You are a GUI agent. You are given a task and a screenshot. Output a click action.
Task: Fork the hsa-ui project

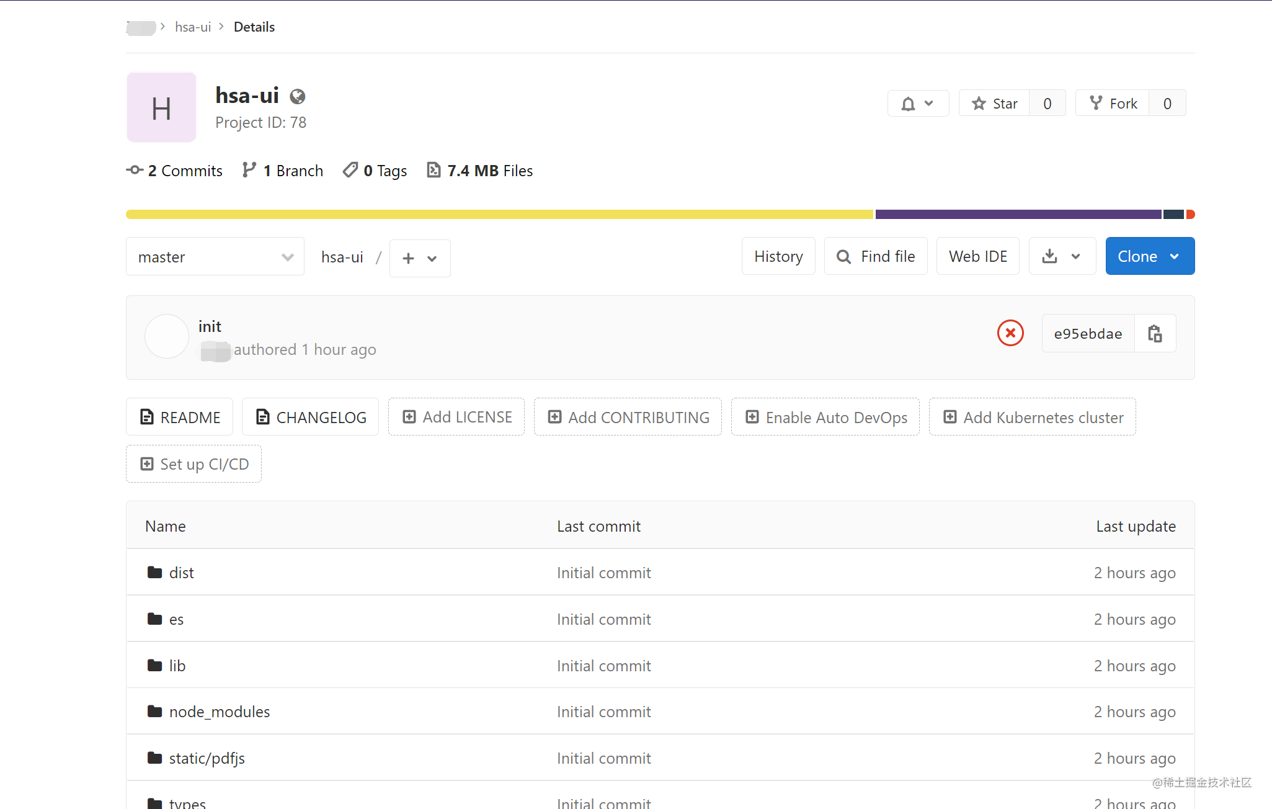[1113, 104]
